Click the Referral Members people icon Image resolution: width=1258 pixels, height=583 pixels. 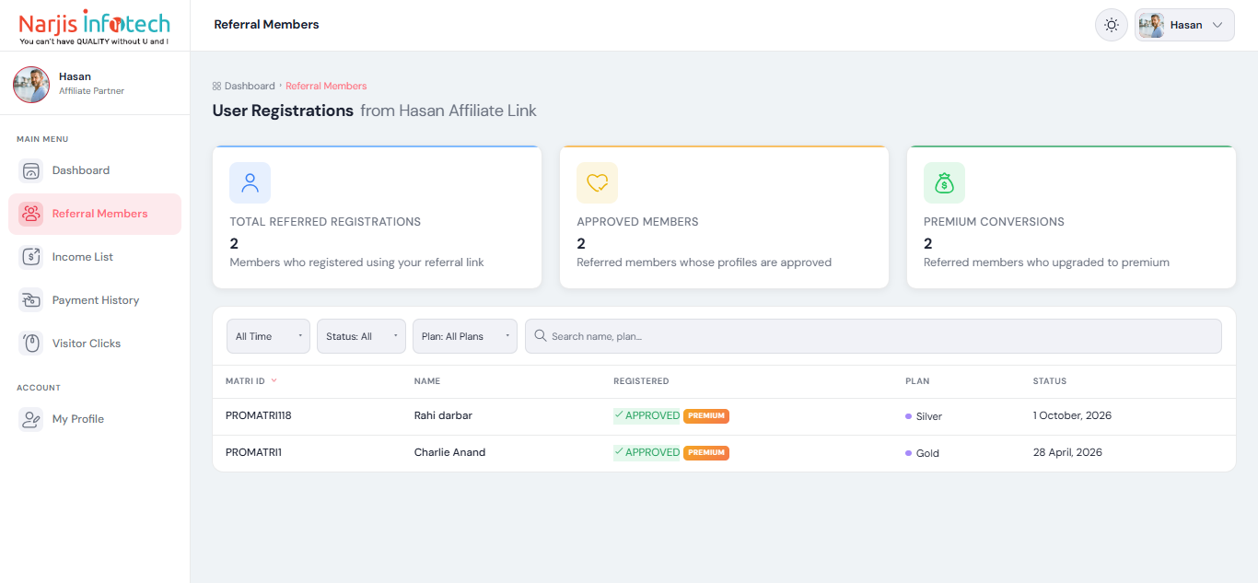click(31, 214)
